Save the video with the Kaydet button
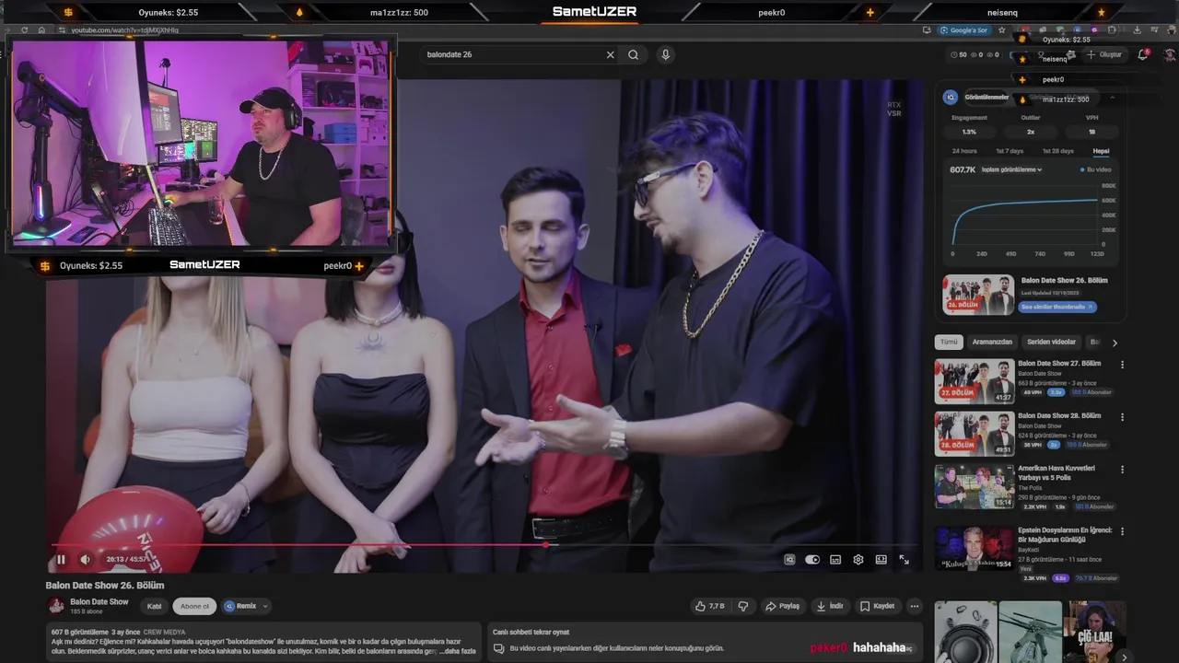This screenshot has height=663, width=1179. [878, 606]
